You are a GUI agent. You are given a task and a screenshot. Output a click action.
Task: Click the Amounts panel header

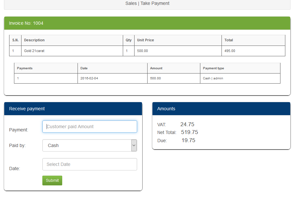221,109
